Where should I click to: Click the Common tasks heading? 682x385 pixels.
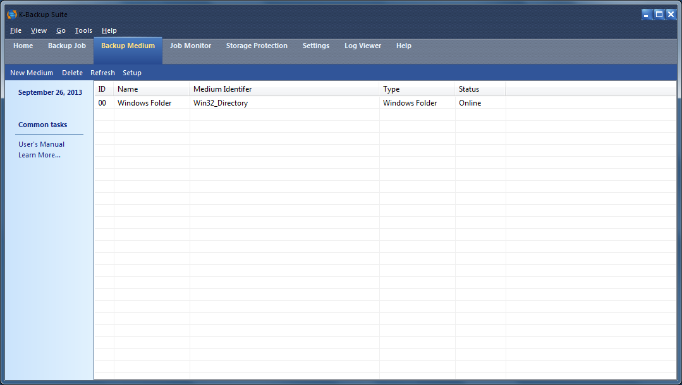42,125
